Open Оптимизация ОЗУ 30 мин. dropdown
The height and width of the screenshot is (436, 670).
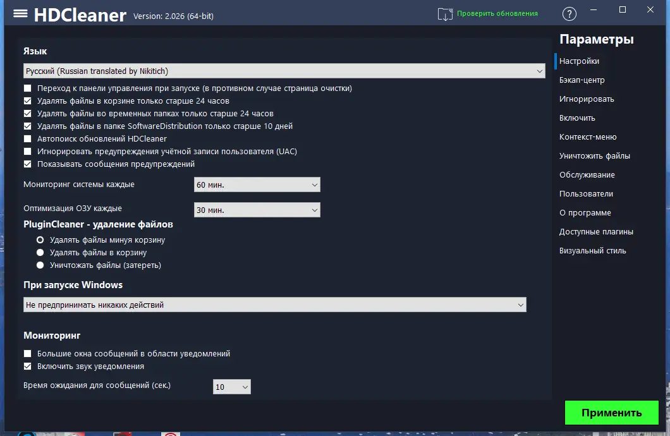coord(257,210)
